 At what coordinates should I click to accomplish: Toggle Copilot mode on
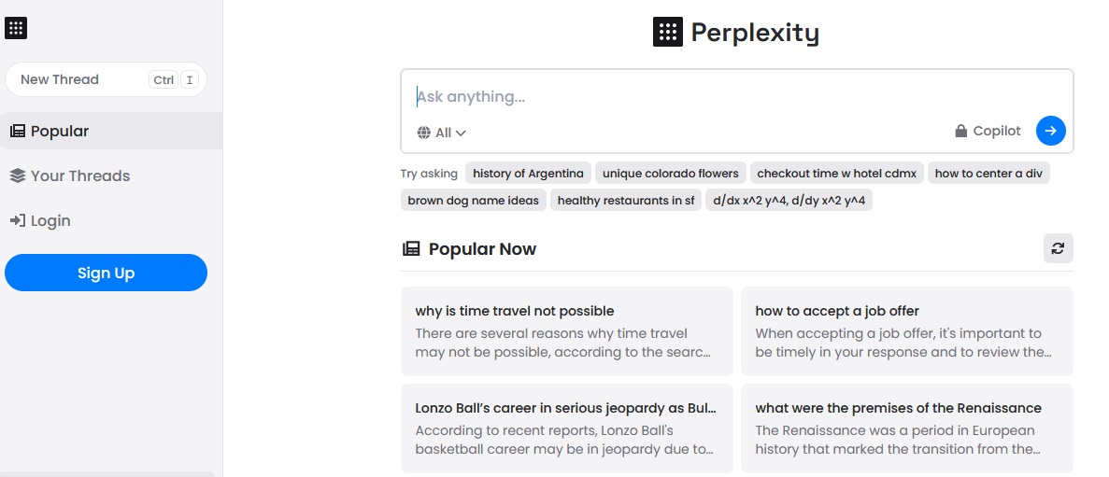point(988,131)
